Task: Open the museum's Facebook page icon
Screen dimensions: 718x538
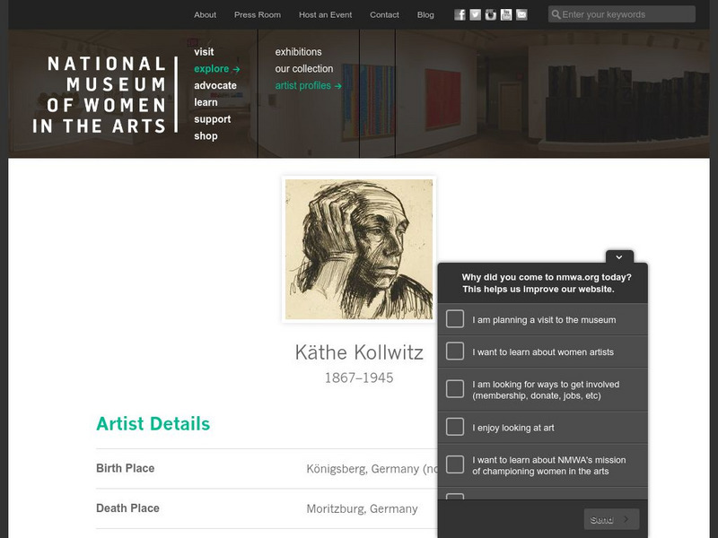Action: pos(460,14)
